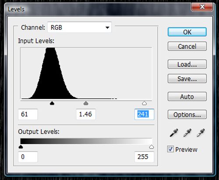
Task: Click the white output levels slider
Action: click(152, 147)
